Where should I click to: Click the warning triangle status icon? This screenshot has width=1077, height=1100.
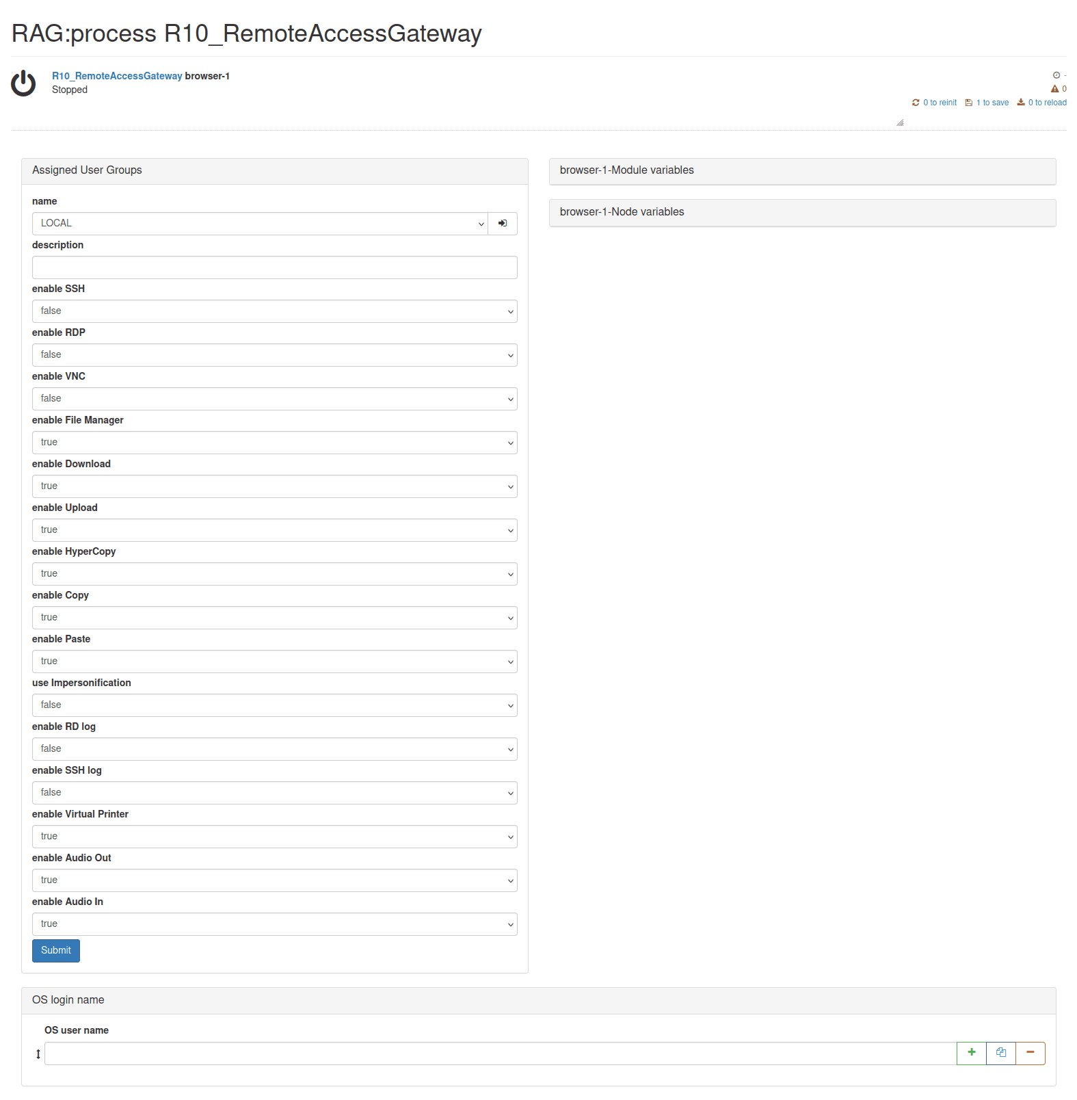tap(1054, 89)
